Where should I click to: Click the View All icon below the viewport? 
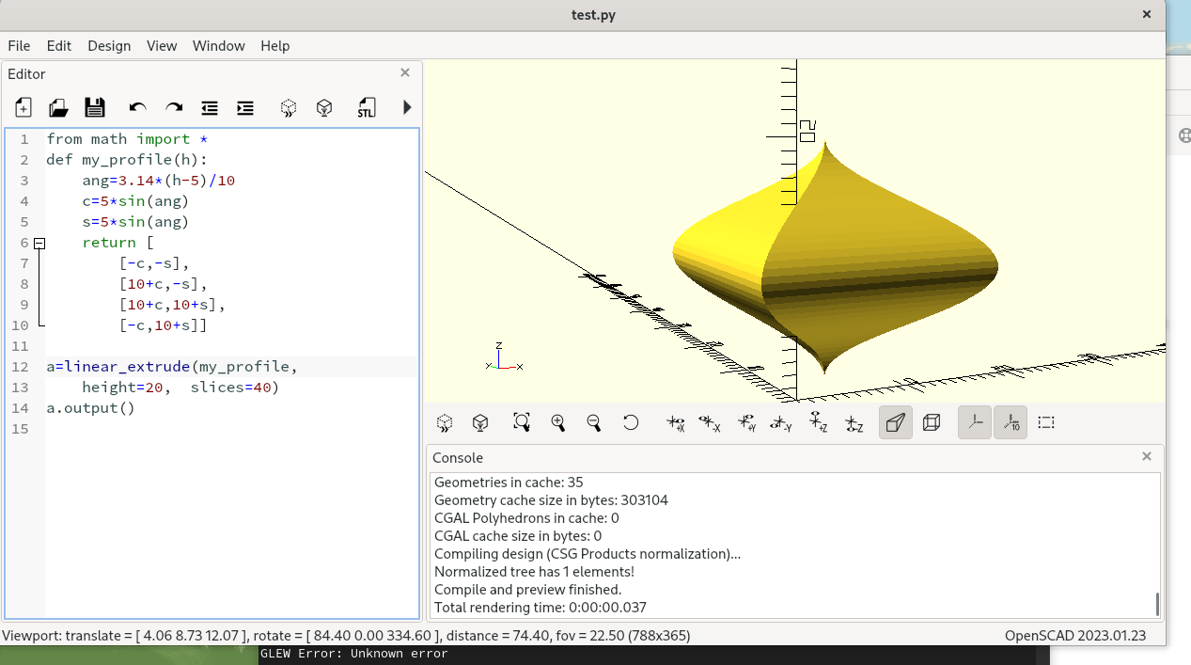point(522,423)
